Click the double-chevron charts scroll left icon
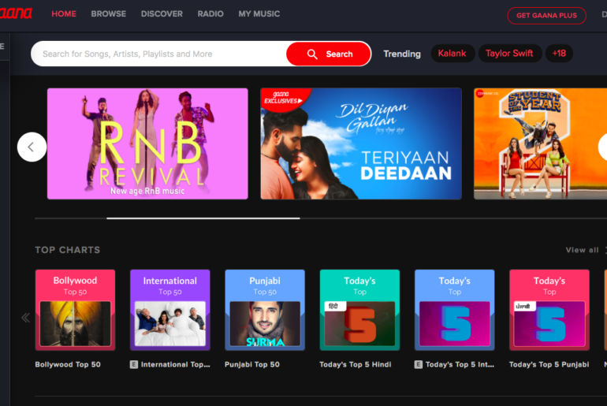This screenshot has height=406, width=607. [x=25, y=318]
